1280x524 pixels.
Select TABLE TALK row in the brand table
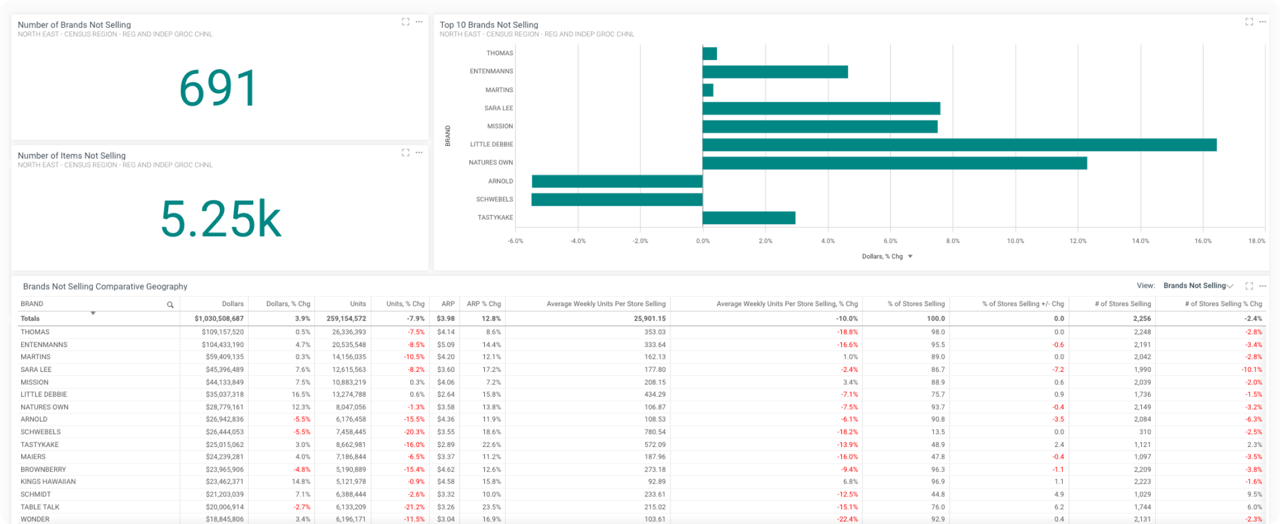642,507
